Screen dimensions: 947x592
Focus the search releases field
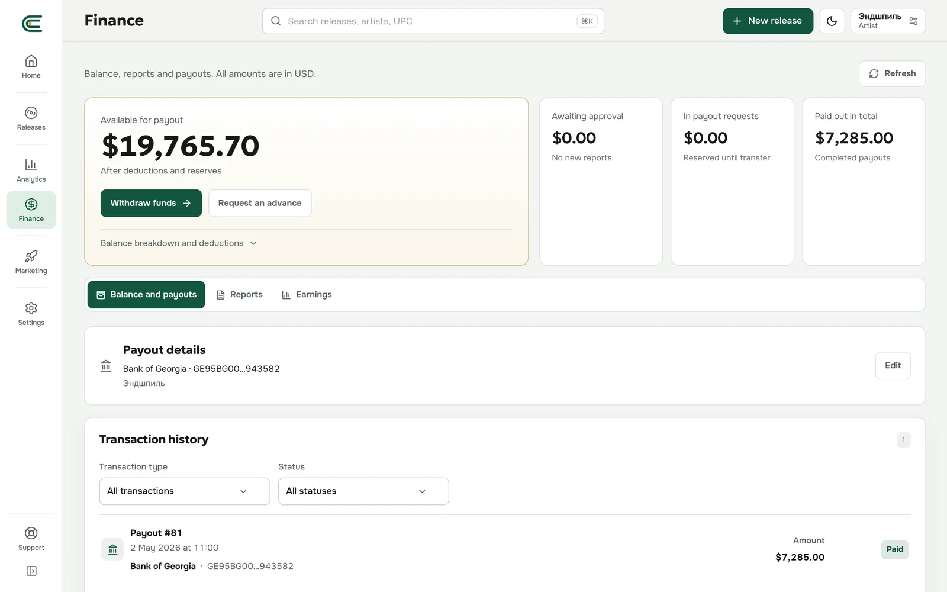433,21
